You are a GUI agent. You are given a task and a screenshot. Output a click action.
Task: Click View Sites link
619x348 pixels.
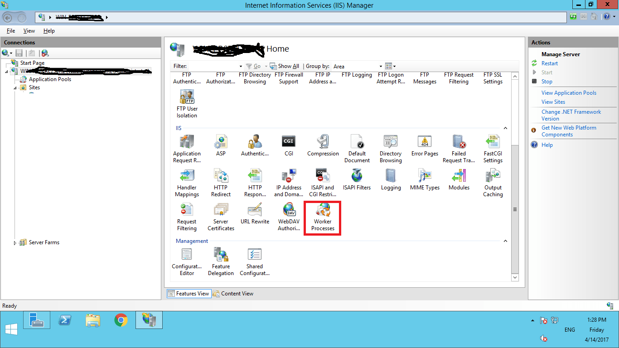[553, 102]
